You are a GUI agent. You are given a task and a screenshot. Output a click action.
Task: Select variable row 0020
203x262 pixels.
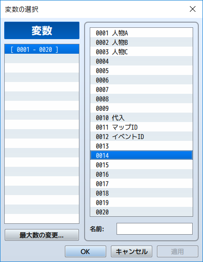click(141, 212)
